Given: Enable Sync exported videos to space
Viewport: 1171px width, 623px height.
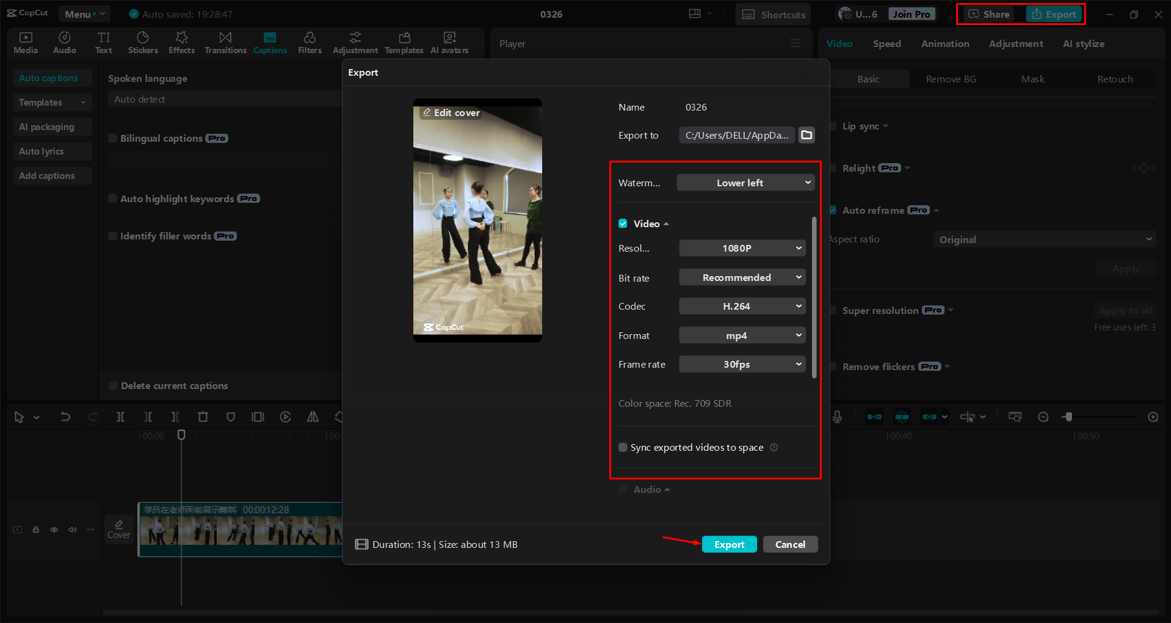Looking at the screenshot, I should pyautogui.click(x=623, y=447).
